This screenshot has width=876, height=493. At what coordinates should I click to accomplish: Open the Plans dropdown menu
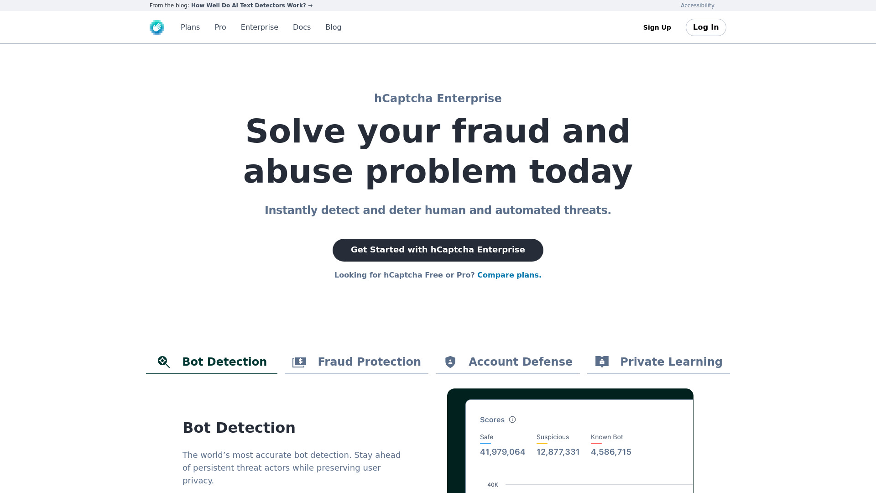(x=190, y=27)
